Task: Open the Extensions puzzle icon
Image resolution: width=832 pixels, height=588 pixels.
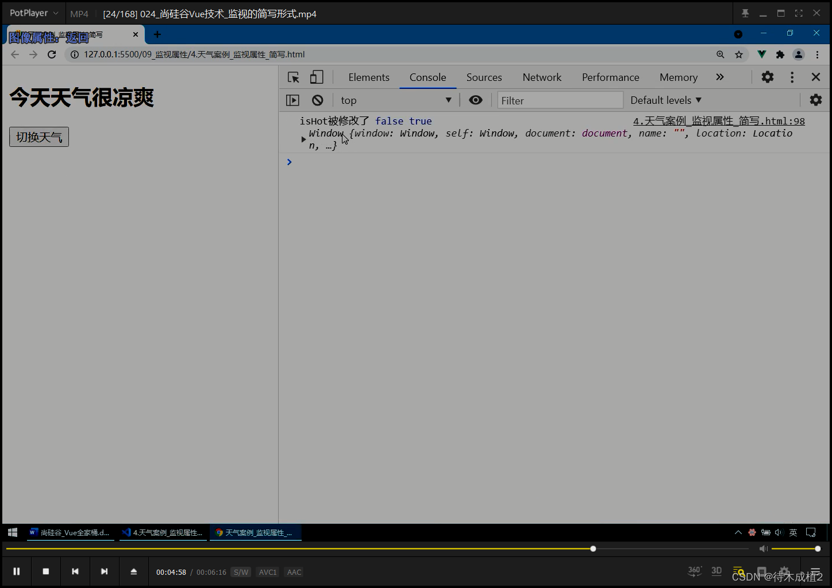Action: pos(780,54)
